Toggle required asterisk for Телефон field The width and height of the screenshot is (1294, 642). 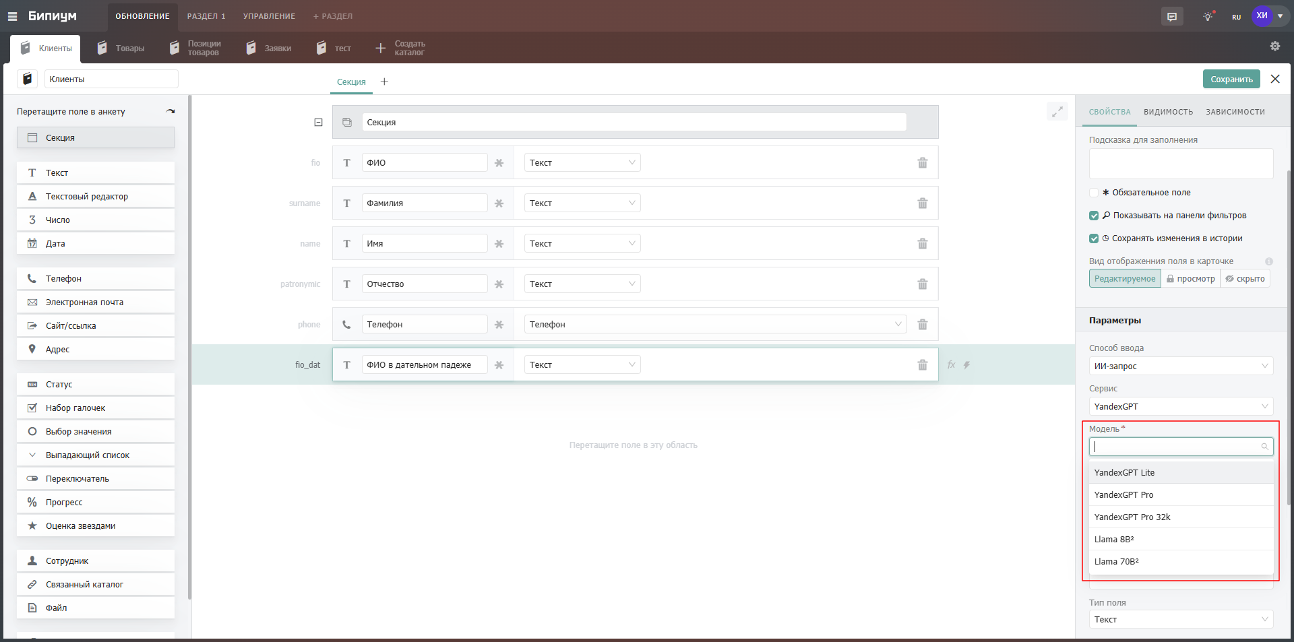(499, 325)
